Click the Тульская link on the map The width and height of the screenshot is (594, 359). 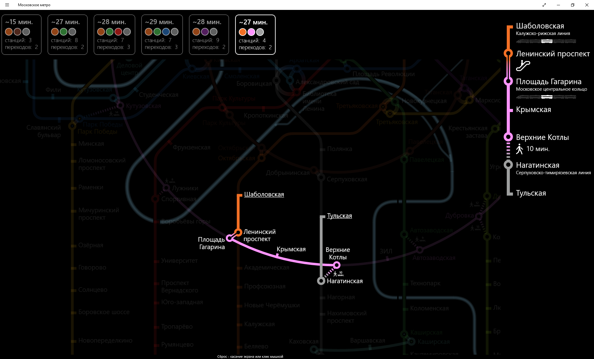click(339, 216)
